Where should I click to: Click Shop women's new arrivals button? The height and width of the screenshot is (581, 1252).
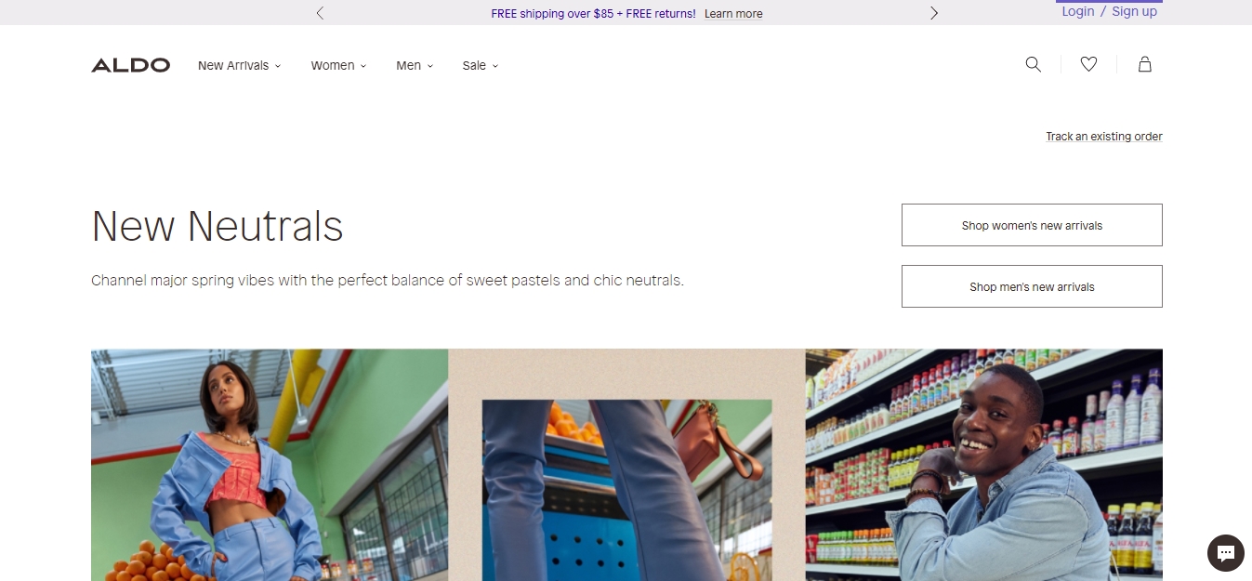click(x=1032, y=225)
